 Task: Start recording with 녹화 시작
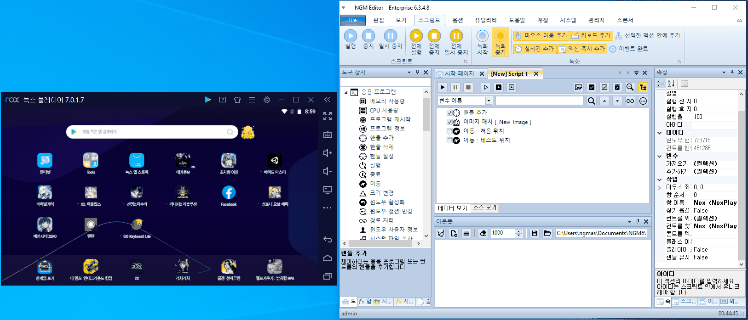(483, 43)
